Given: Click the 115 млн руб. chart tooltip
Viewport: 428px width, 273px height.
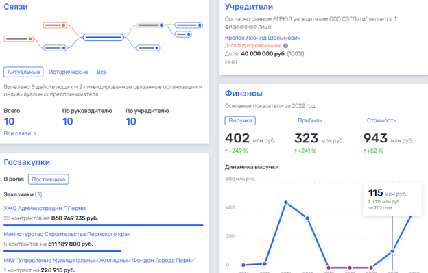Looking at the screenshot, I should coord(392,199).
